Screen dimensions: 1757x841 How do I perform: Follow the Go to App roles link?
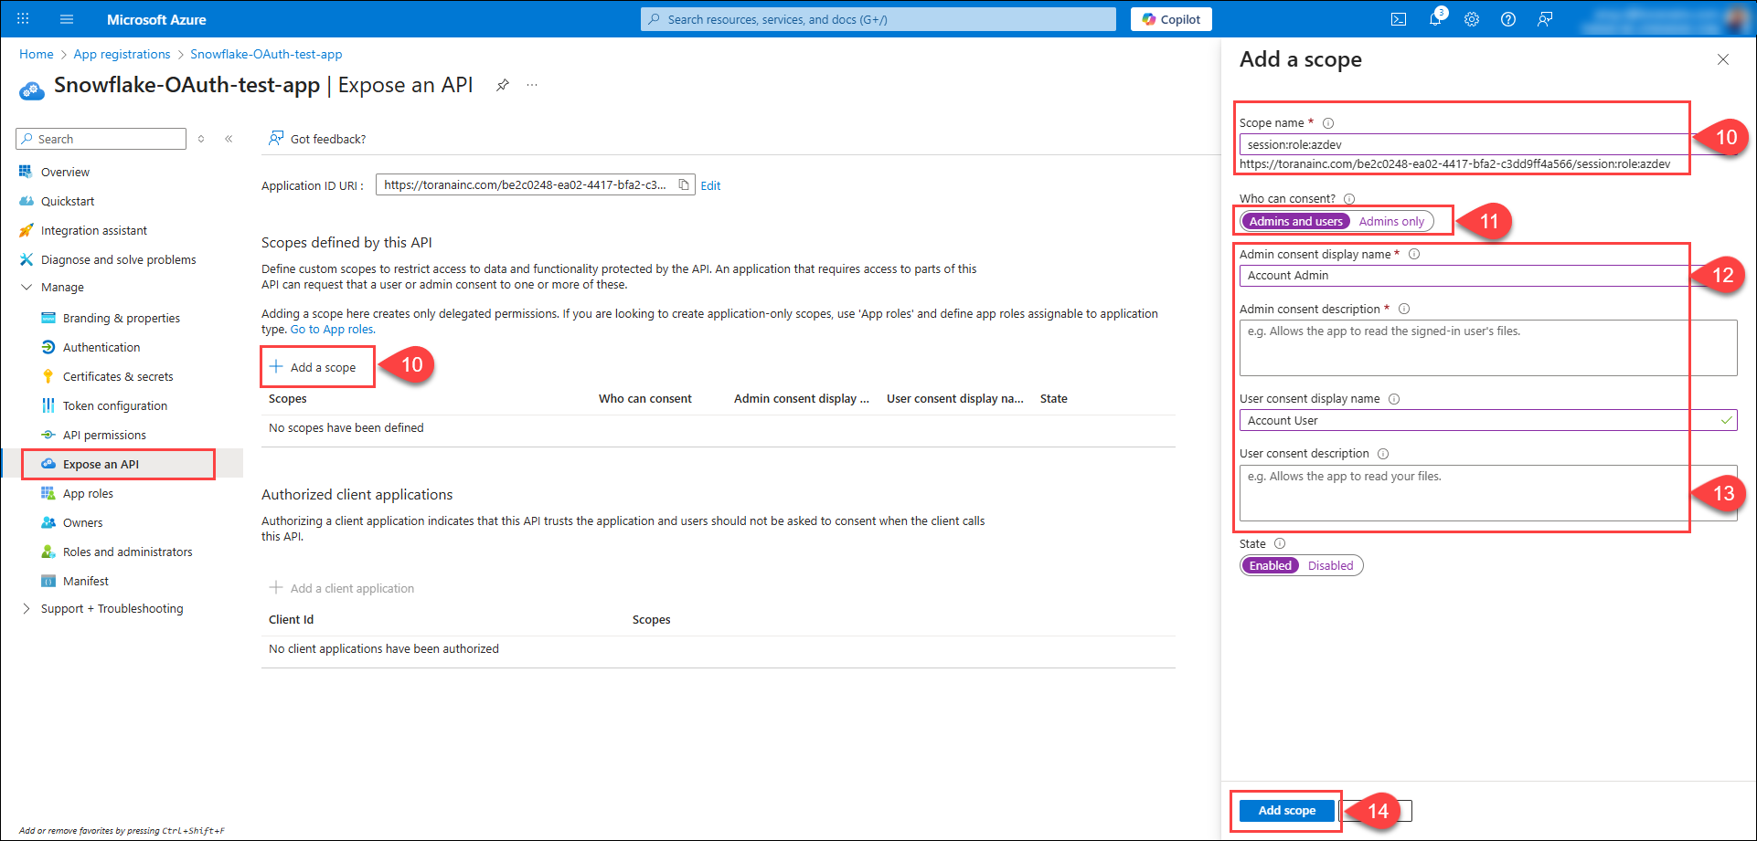(x=333, y=330)
